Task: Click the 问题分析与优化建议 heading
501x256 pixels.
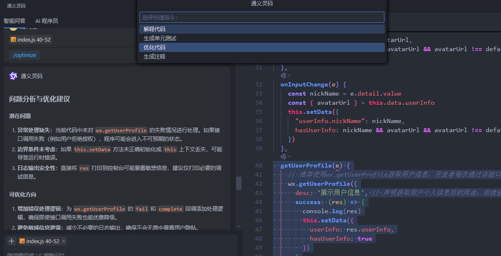Action: (40, 99)
